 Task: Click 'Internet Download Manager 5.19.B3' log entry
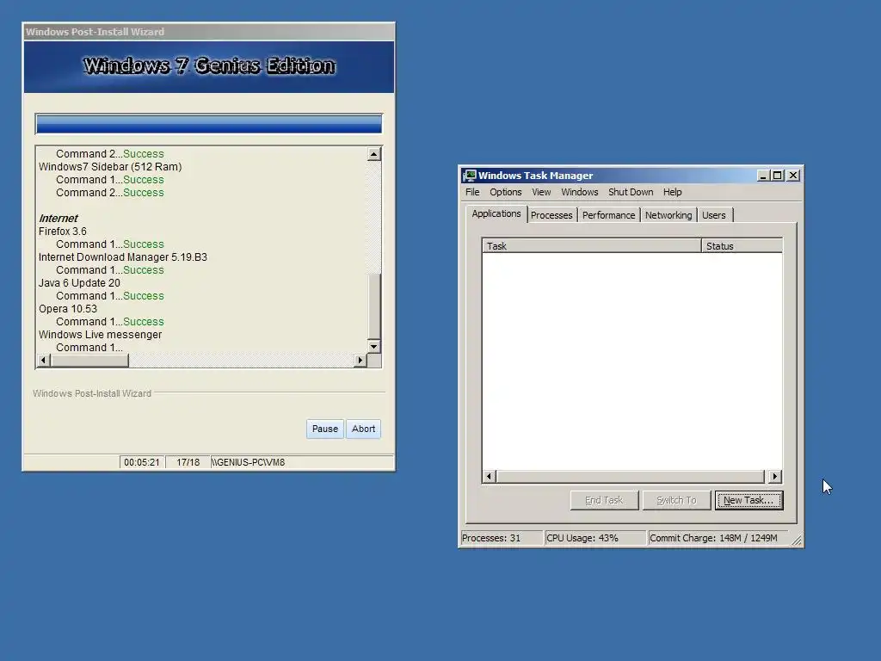pyautogui.click(x=122, y=256)
